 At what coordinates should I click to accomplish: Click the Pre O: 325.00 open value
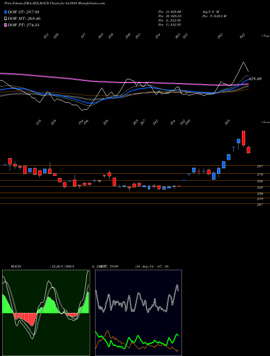tap(170, 11)
